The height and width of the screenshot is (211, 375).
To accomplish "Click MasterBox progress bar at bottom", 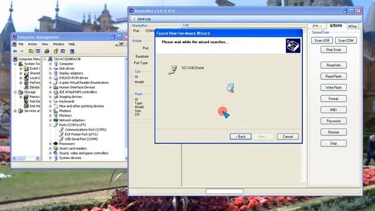I will (224, 191).
